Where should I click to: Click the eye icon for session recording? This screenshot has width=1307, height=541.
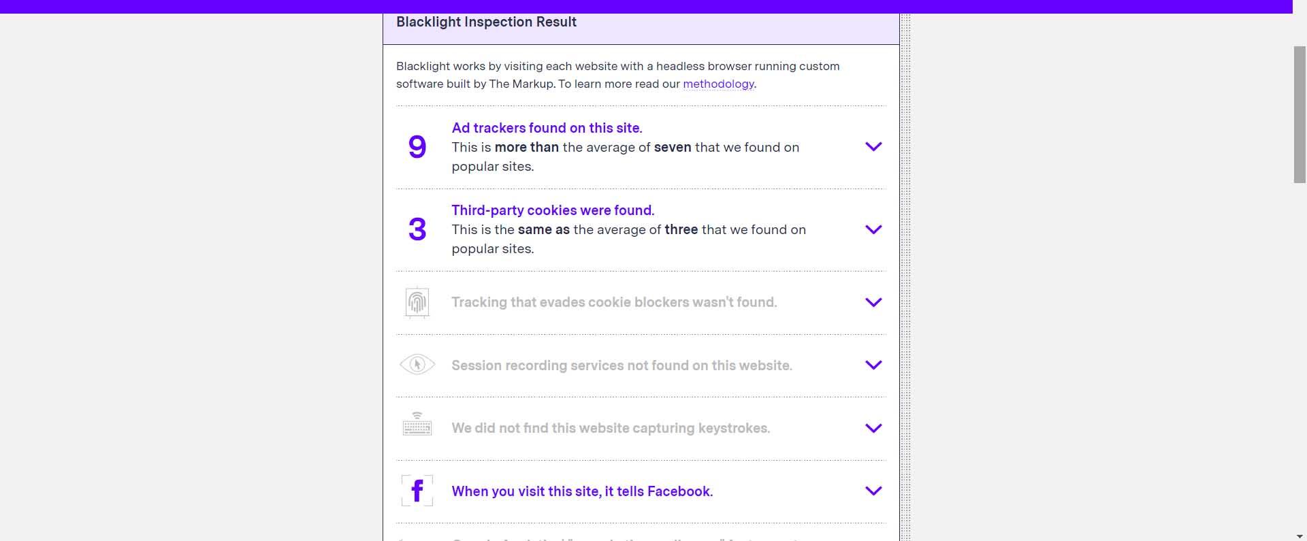417,365
